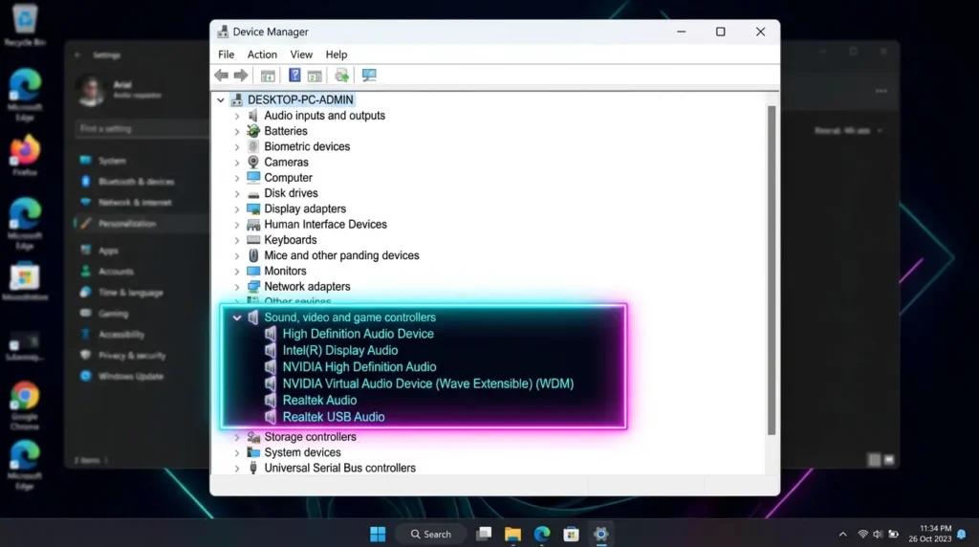Click the volume speaker tray icon

tap(878, 534)
